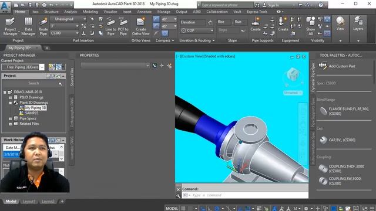Select My Piping 3D in project tree

(x=36, y=108)
